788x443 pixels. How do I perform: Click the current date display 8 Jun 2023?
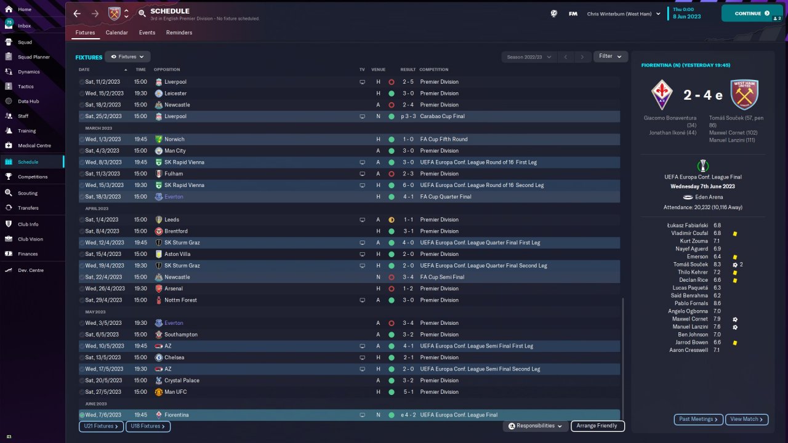687,17
